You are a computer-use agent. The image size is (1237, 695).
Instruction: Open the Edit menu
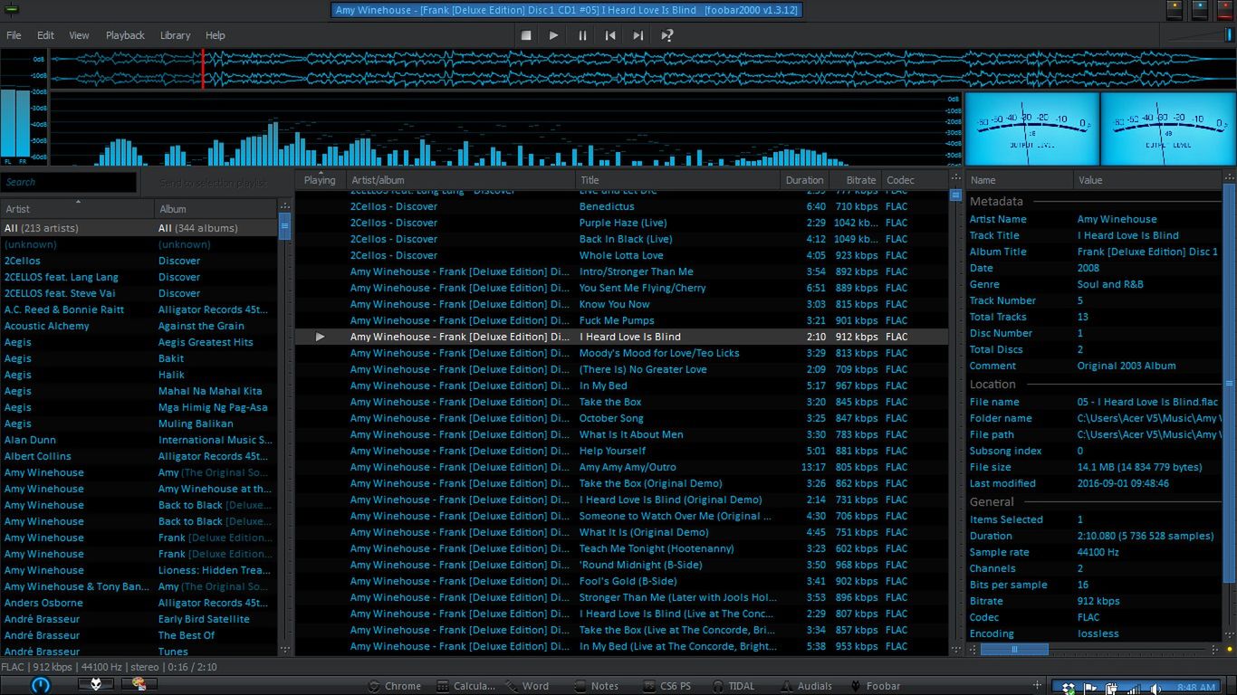point(45,35)
